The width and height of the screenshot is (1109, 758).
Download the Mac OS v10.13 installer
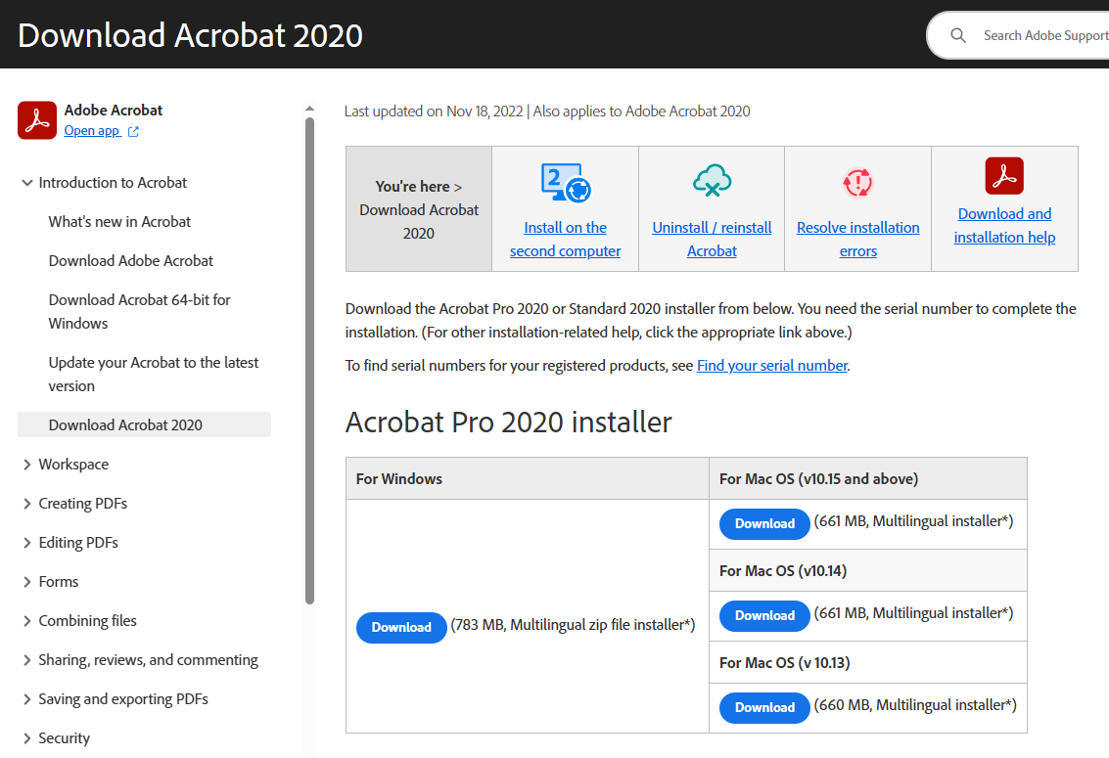763,707
